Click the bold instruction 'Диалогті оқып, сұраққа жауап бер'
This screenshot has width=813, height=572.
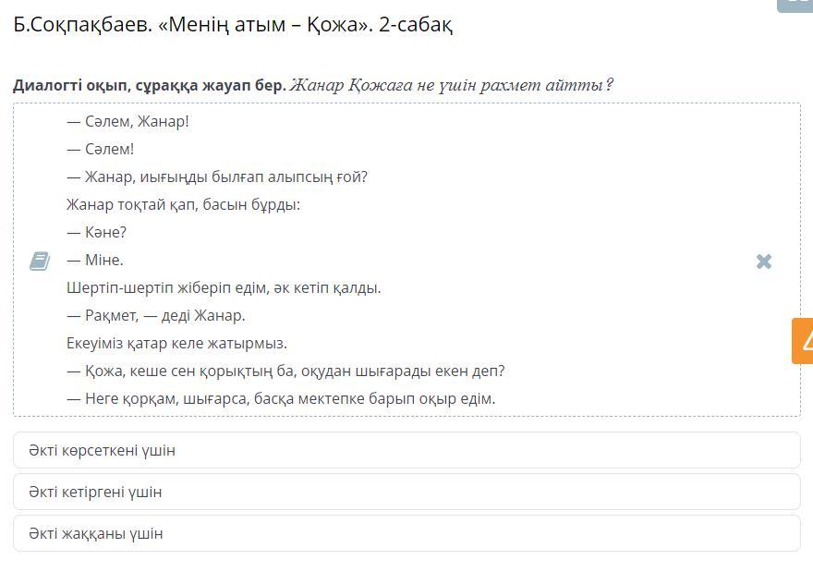(150, 85)
